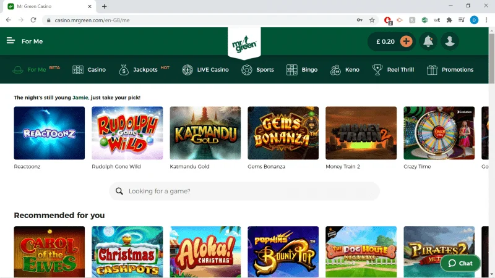Open Carol of the Elves game
The height and width of the screenshot is (278, 495).
49,252
